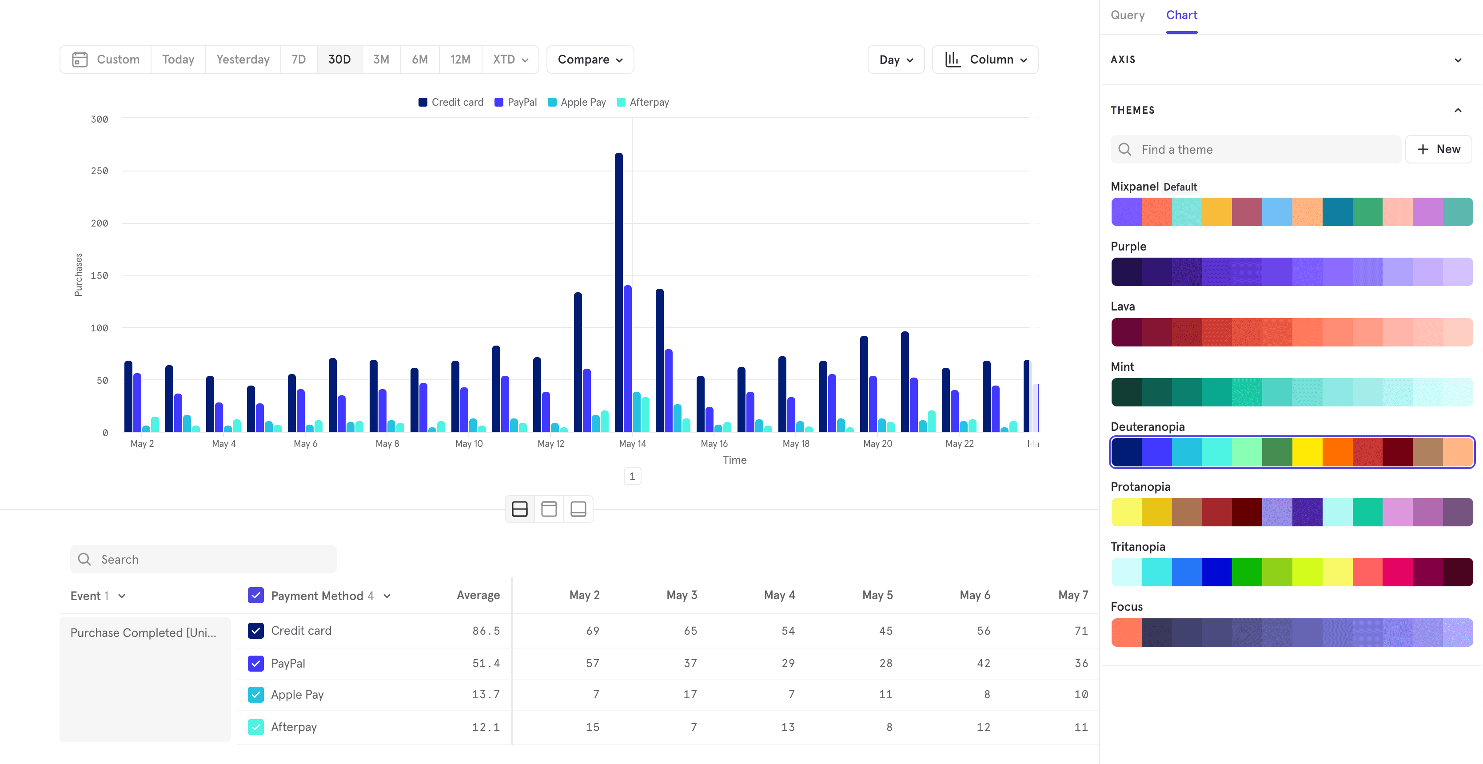Click the annotation marker labeled 1
This screenshot has height=764, width=1483.
point(632,476)
